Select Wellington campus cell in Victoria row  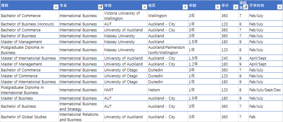click(x=167, y=16)
